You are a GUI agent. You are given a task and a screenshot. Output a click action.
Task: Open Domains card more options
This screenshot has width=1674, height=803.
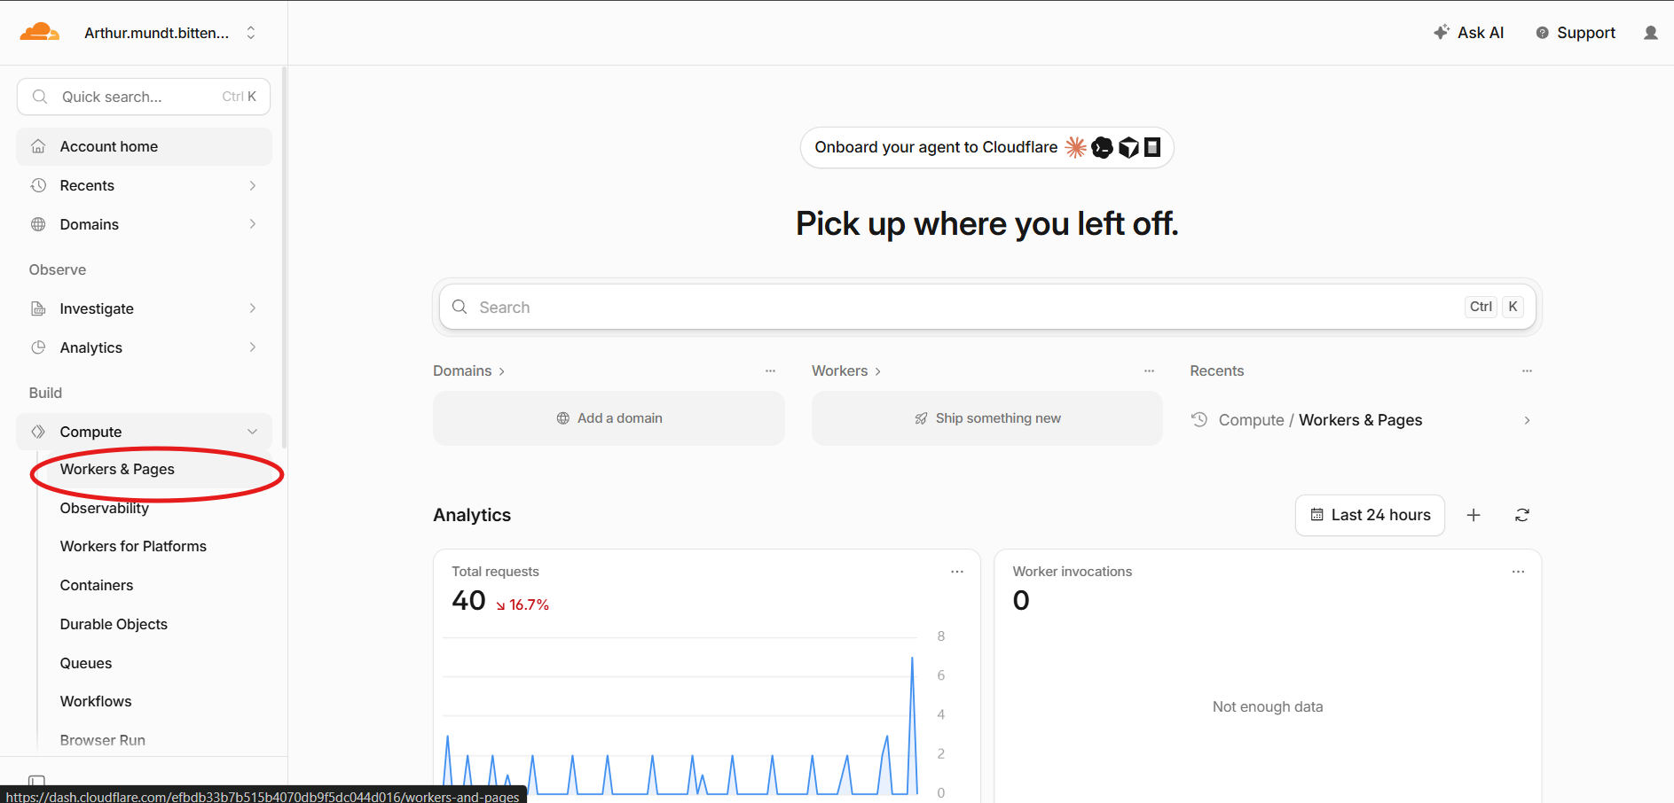pos(770,370)
